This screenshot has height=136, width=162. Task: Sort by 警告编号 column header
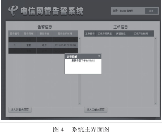pos(15,34)
